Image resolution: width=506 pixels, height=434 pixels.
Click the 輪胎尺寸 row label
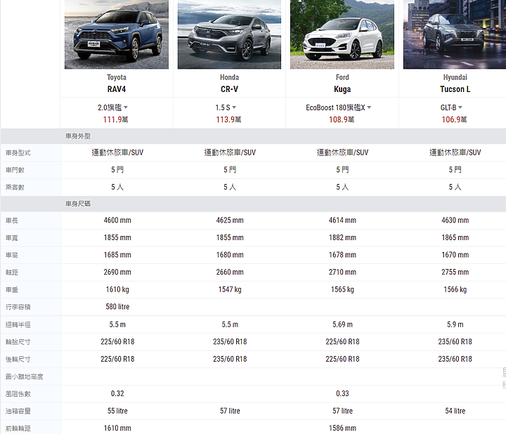coord(18,342)
